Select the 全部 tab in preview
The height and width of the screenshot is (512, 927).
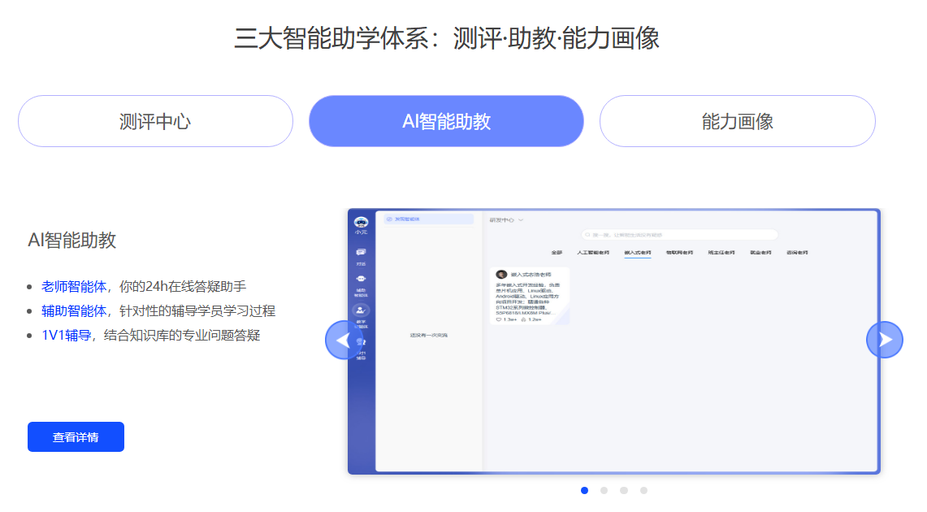point(557,253)
